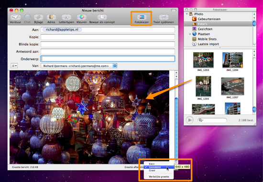The image size is (263, 182).
Task: Select thumbnail IMG_1205
Action: tap(203, 86)
